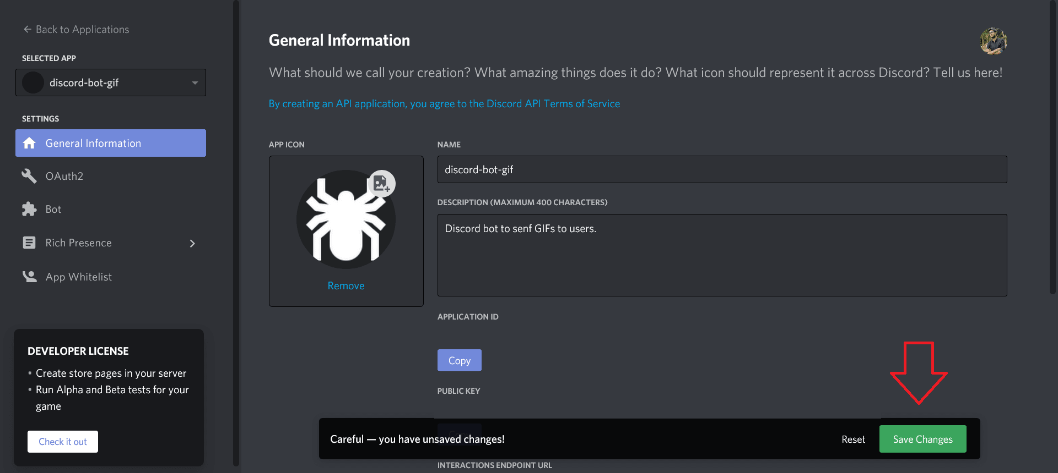This screenshot has height=473, width=1058.
Task: Click the puzzle piece icon next to Bot
Action: click(x=29, y=209)
